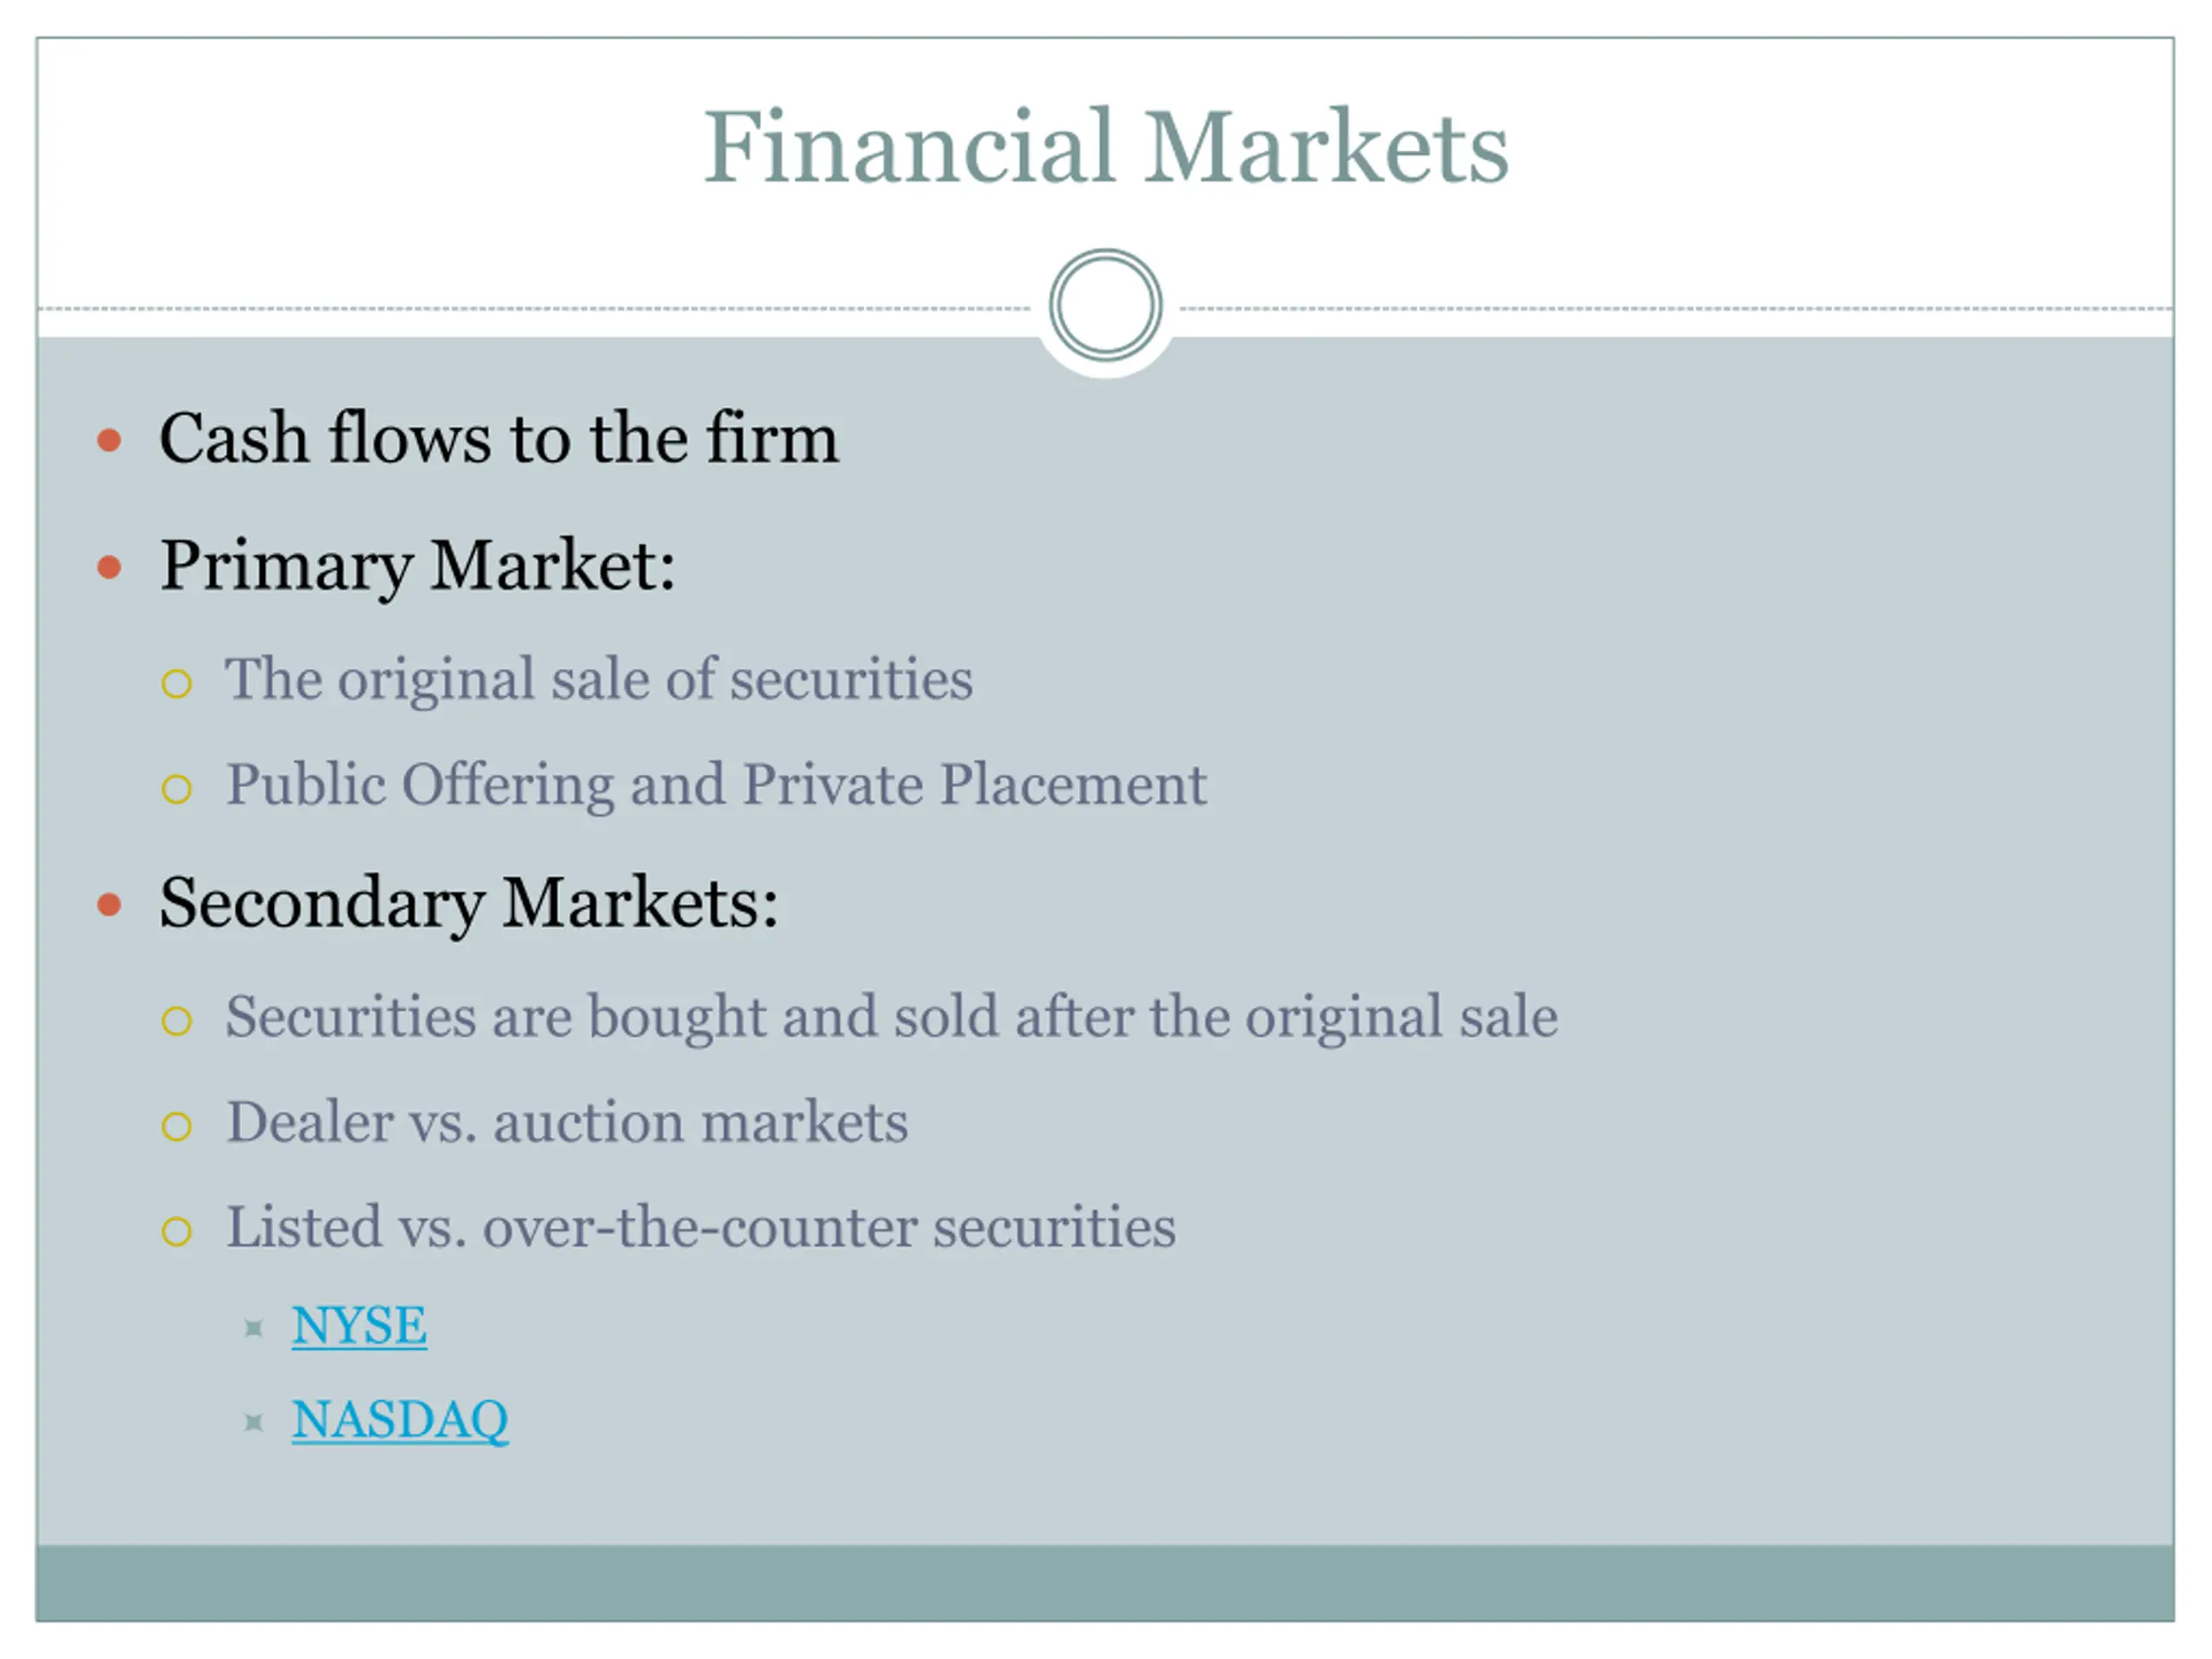Click the orange bullet beside Cash flows
This screenshot has width=2212, height=1659.
click(109, 440)
